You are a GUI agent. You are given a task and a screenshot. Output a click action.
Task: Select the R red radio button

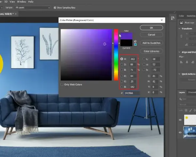[x=122, y=76]
